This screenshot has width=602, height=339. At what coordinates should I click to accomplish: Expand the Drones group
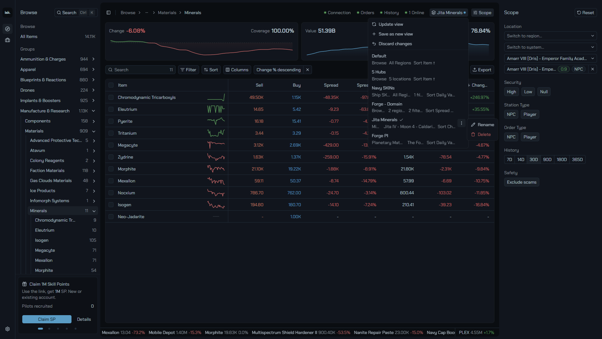click(x=93, y=90)
